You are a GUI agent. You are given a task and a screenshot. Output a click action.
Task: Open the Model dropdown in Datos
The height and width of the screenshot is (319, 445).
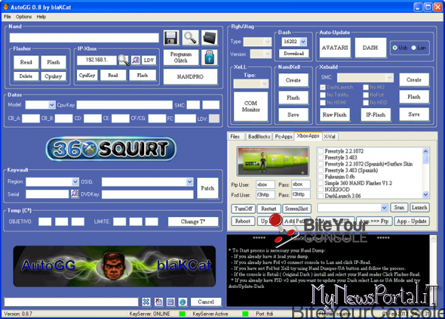(x=52, y=105)
